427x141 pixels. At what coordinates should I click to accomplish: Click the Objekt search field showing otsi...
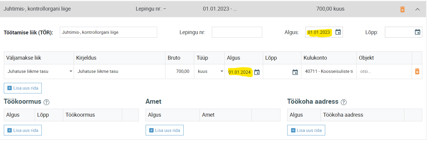point(384,71)
